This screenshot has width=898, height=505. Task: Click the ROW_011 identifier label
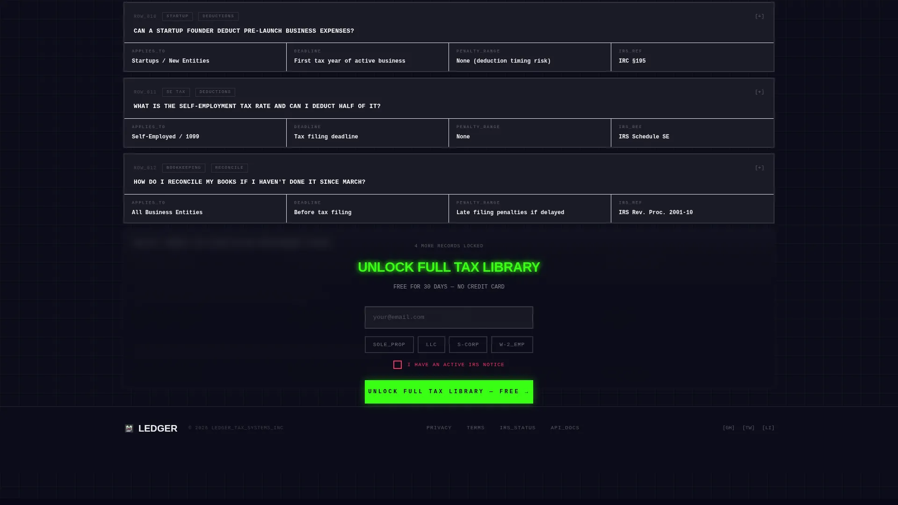pos(145,92)
